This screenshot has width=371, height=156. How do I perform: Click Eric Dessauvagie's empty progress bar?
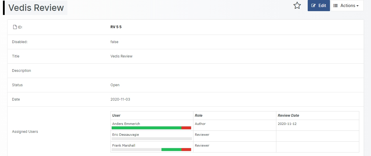click(x=152, y=139)
